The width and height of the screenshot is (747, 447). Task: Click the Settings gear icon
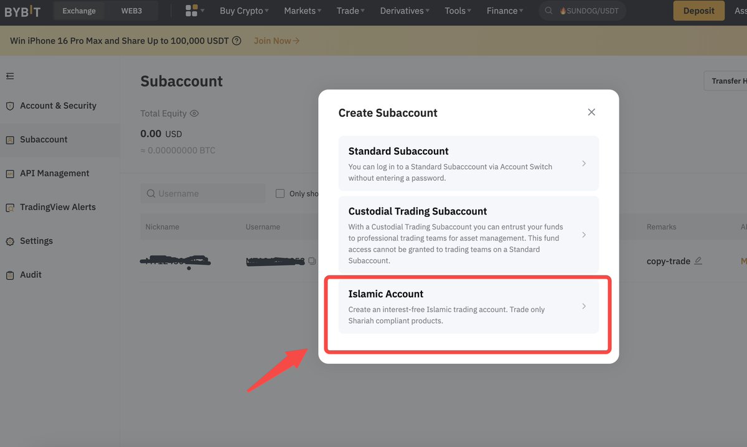pyautogui.click(x=10, y=241)
